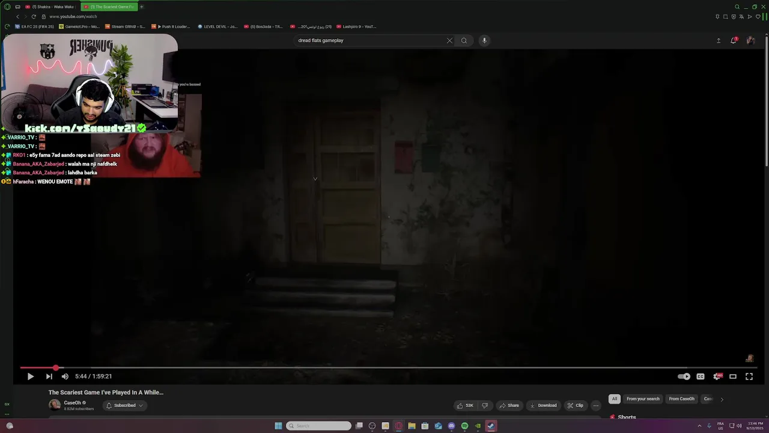769x433 pixels.
Task: Go forward in the browser
Action: pos(25,16)
